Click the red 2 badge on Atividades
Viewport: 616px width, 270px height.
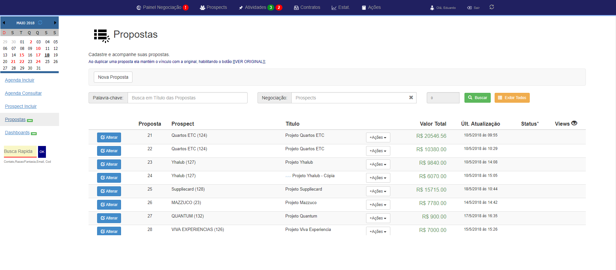point(279,7)
